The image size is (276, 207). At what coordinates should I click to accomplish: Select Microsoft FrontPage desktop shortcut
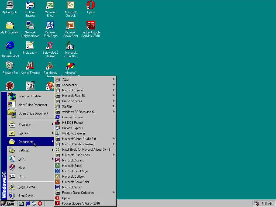[50, 29]
